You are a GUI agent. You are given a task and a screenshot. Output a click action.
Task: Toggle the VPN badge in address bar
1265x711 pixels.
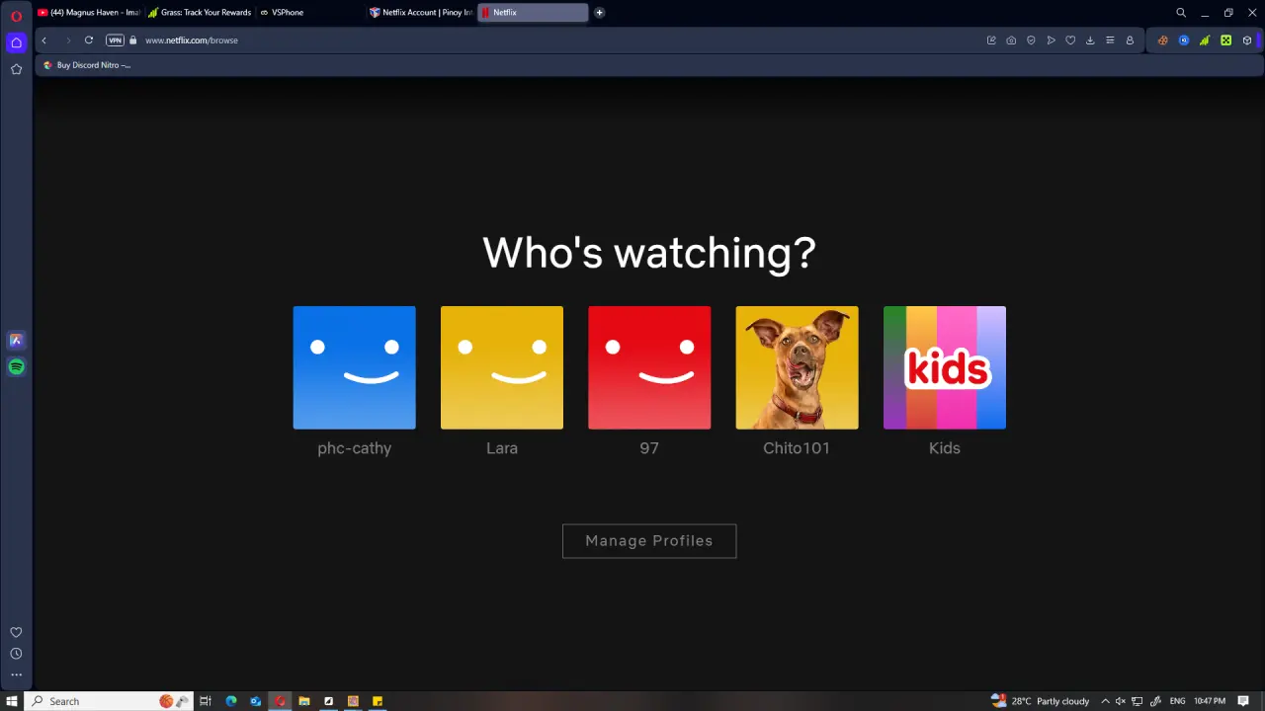click(x=115, y=40)
